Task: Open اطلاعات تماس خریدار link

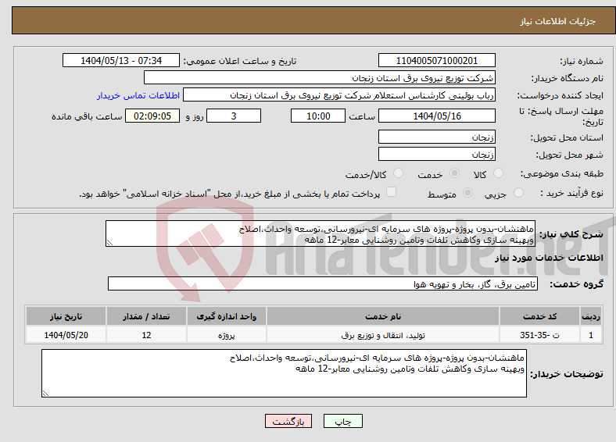Action: click(138, 95)
